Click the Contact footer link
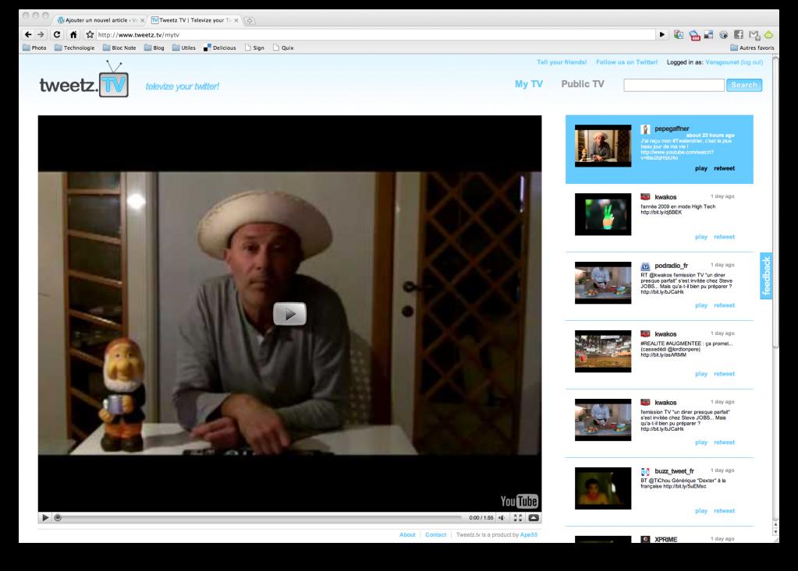Image resolution: width=798 pixels, height=571 pixels. [435, 534]
